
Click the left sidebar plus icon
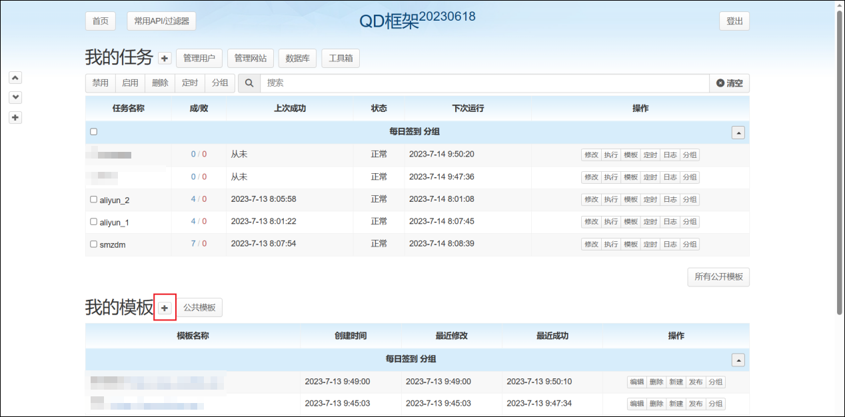[16, 118]
